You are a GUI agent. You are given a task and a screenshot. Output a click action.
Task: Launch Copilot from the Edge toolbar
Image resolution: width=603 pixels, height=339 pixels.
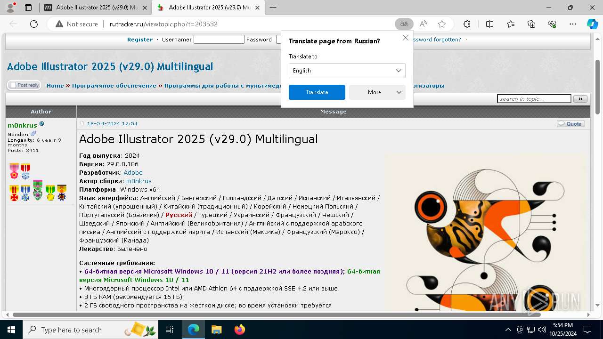592,24
